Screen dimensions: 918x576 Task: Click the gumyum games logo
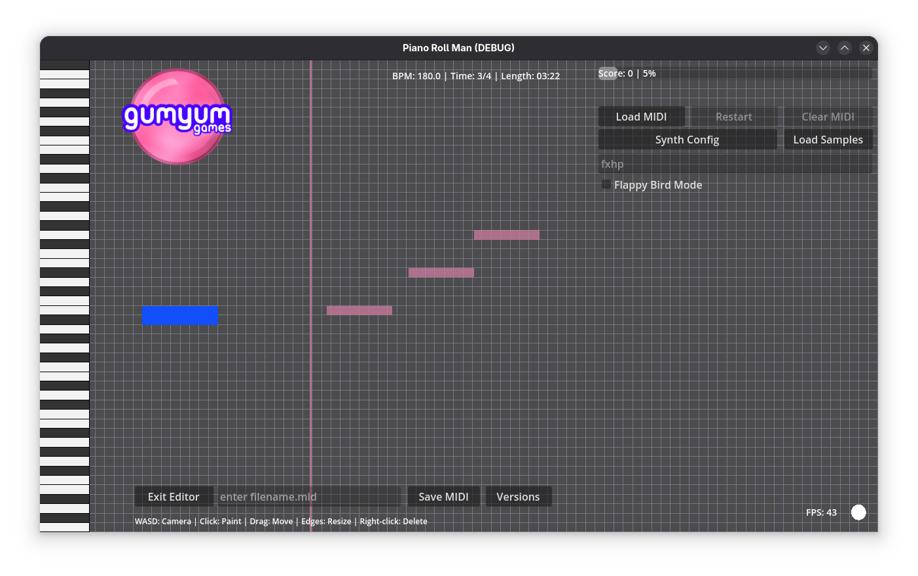pos(177,117)
